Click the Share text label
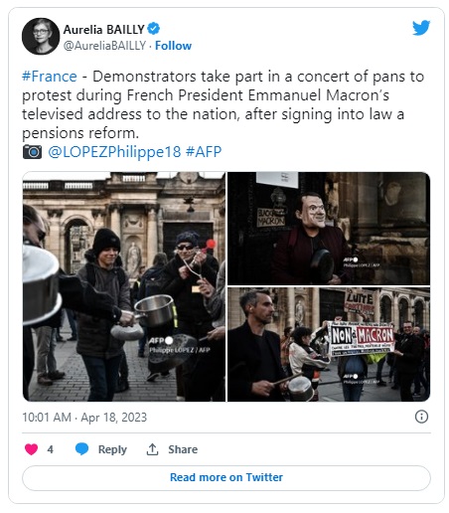Viewport: 449px width, 513px height. click(183, 449)
